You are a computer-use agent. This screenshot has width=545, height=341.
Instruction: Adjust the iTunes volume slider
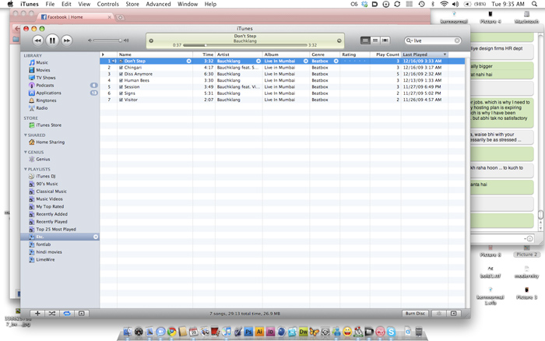click(x=107, y=40)
